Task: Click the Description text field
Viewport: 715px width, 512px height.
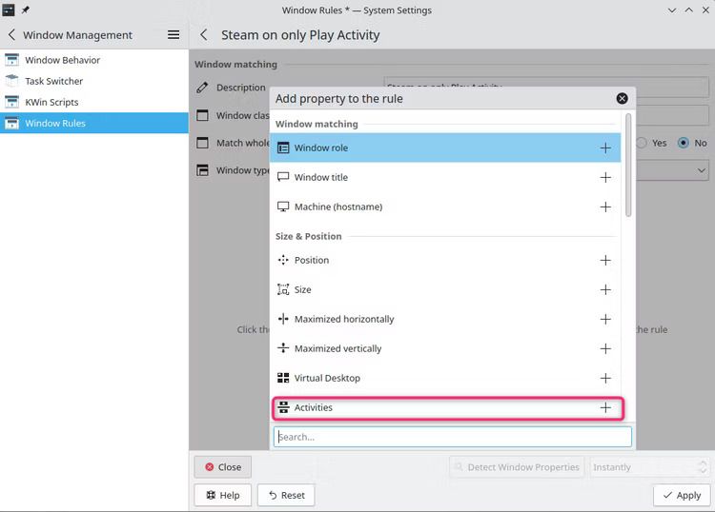Action: (x=546, y=87)
